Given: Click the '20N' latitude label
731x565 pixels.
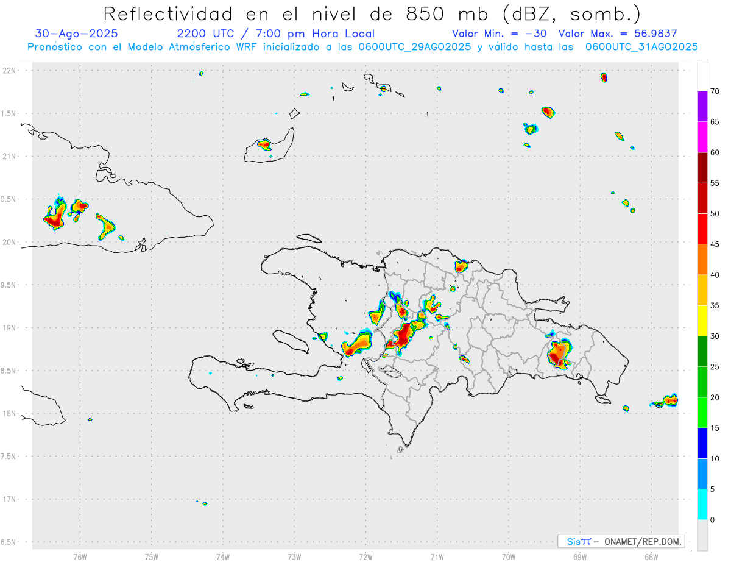Looking at the screenshot, I should coord(10,242).
